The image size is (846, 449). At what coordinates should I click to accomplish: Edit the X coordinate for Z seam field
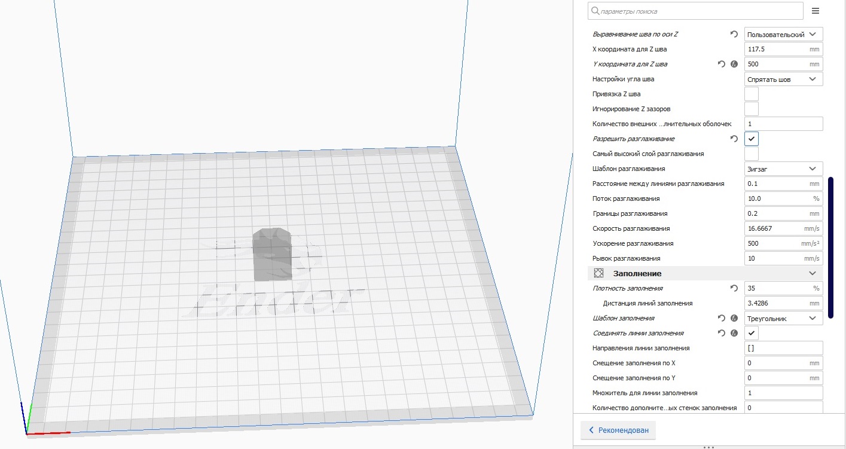[784, 49]
